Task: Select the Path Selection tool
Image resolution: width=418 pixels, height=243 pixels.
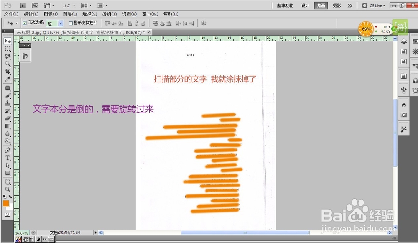Action: tap(8, 165)
